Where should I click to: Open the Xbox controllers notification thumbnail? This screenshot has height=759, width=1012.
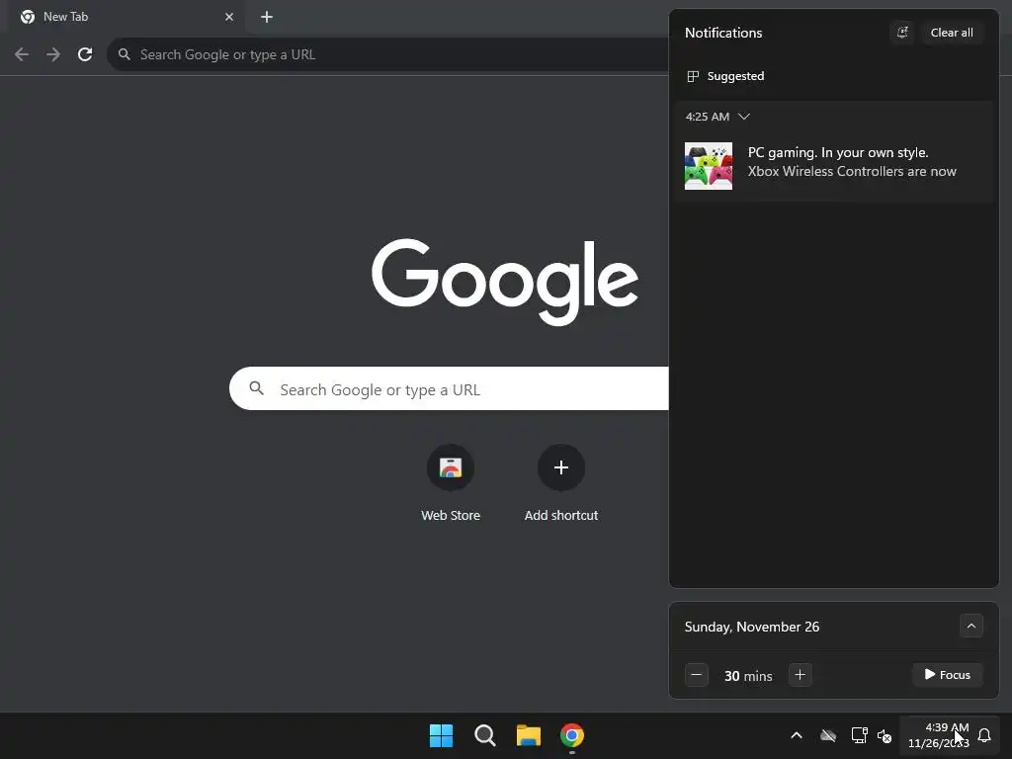708,166
